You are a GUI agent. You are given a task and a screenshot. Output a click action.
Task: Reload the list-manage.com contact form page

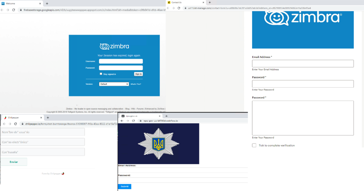[x=179, y=8]
